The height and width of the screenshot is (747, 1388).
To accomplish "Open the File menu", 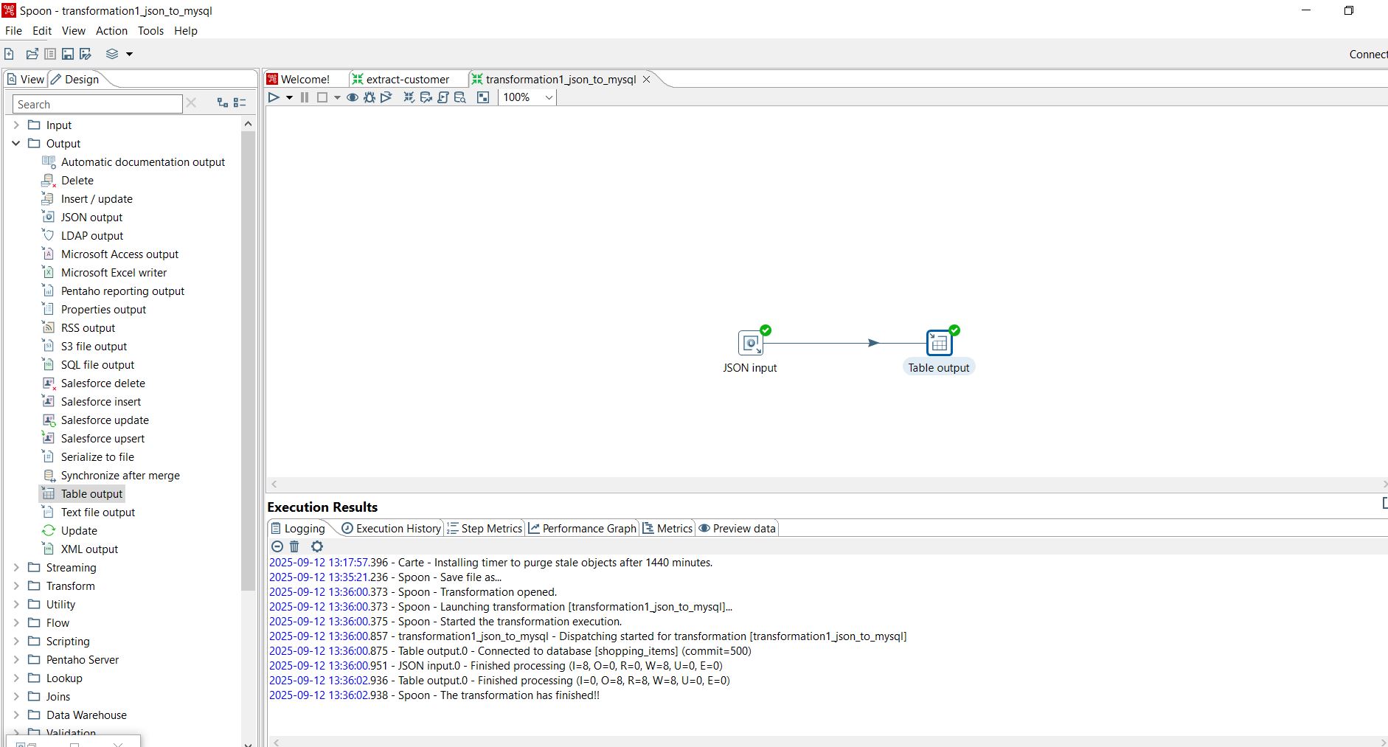I will [13, 30].
